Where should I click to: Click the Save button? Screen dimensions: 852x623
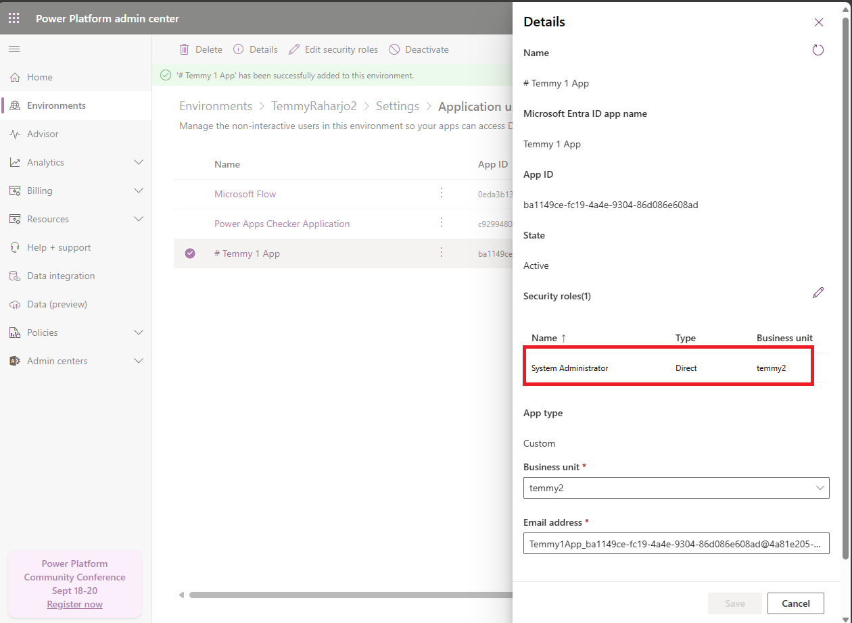pos(735,603)
